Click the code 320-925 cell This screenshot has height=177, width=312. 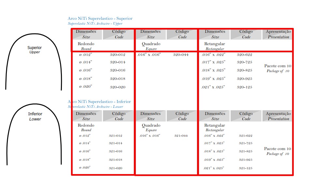245,79
